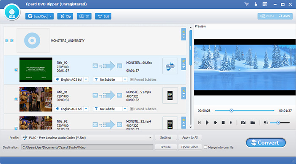
Task: Collapse the MONSTERS_UNIVERSITY disc tree
Action: pyautogui.click(x=7, y=41)
